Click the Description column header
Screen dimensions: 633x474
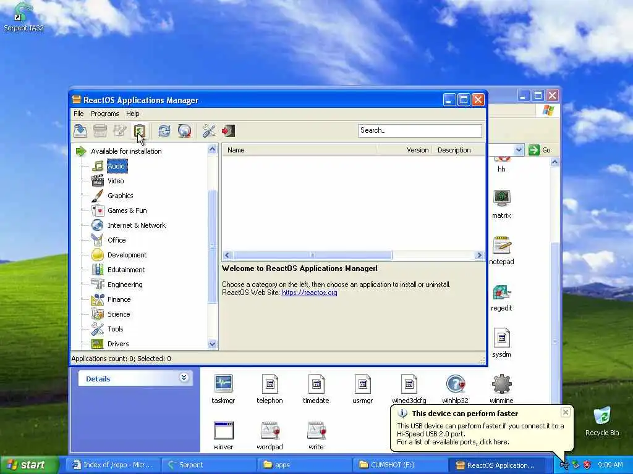point(458,150)
